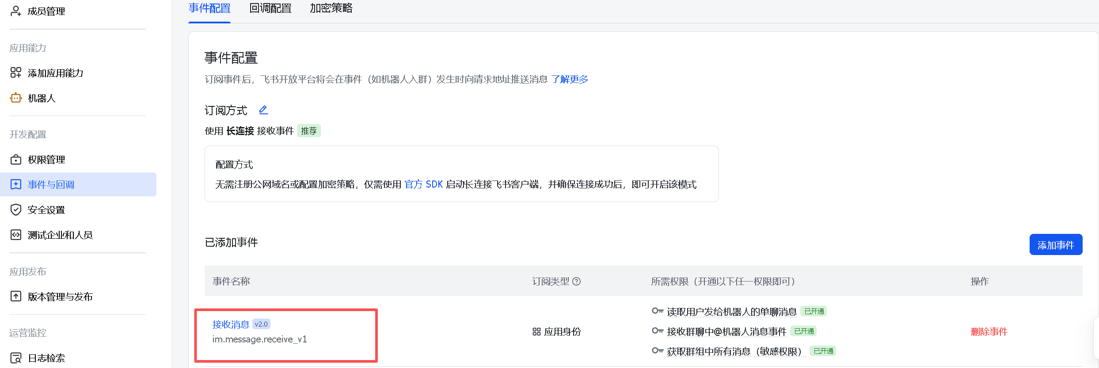Click the 成员管理 person icon
This screenshot has height=368, width=1099.
click(x=16, y=11)
